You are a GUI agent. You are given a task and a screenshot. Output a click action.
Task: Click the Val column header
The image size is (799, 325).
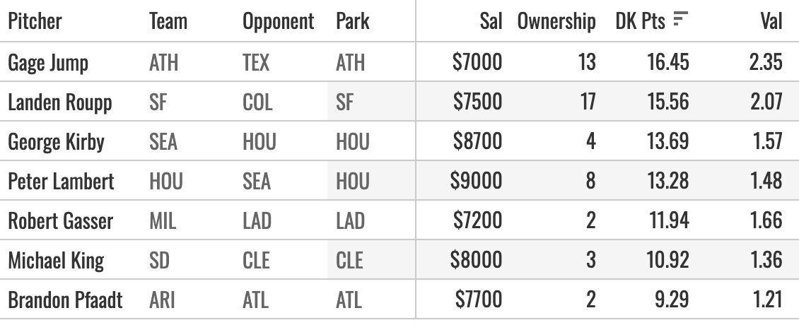(x=771, y=21)
